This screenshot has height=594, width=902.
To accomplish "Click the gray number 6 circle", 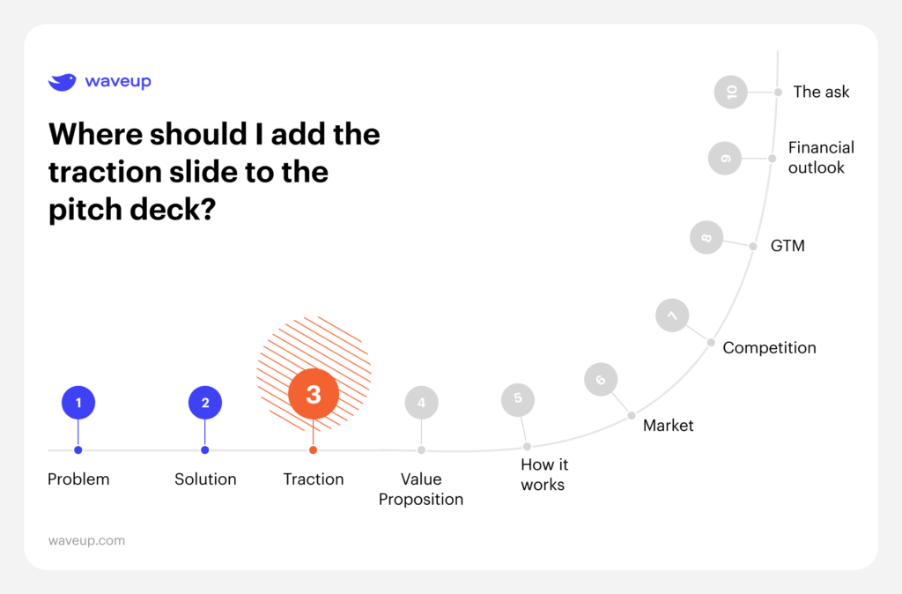I will [601, 380].
